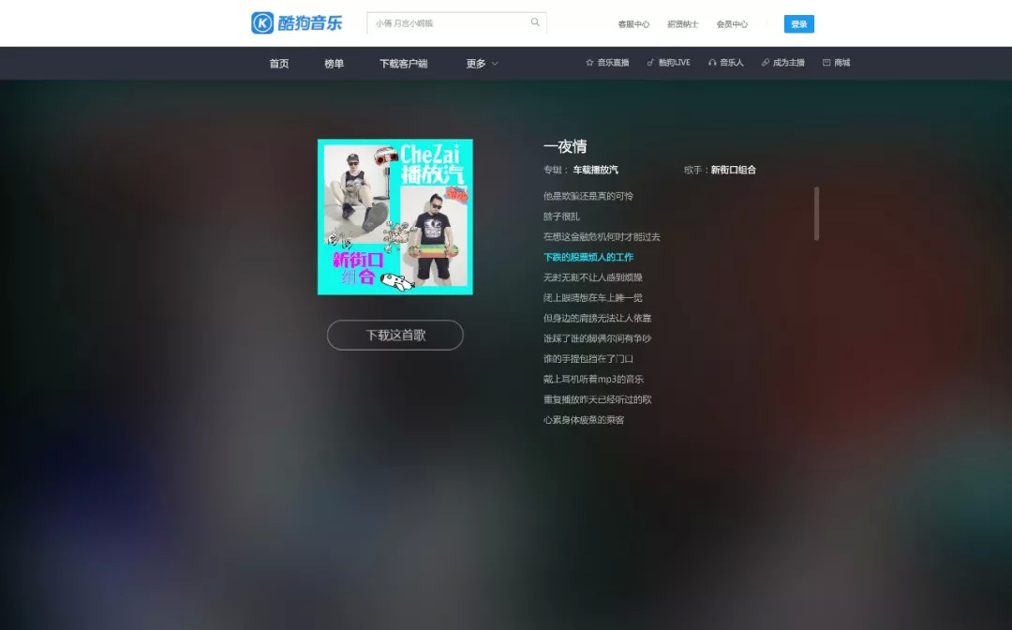Click the lyric line 心累身体疲惫的乘客

click(x=584, y=420)
